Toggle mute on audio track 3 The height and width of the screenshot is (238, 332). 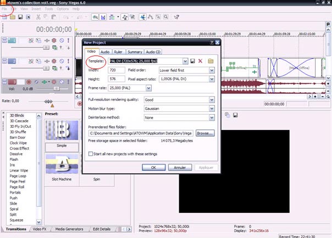[x=62, y=82]
